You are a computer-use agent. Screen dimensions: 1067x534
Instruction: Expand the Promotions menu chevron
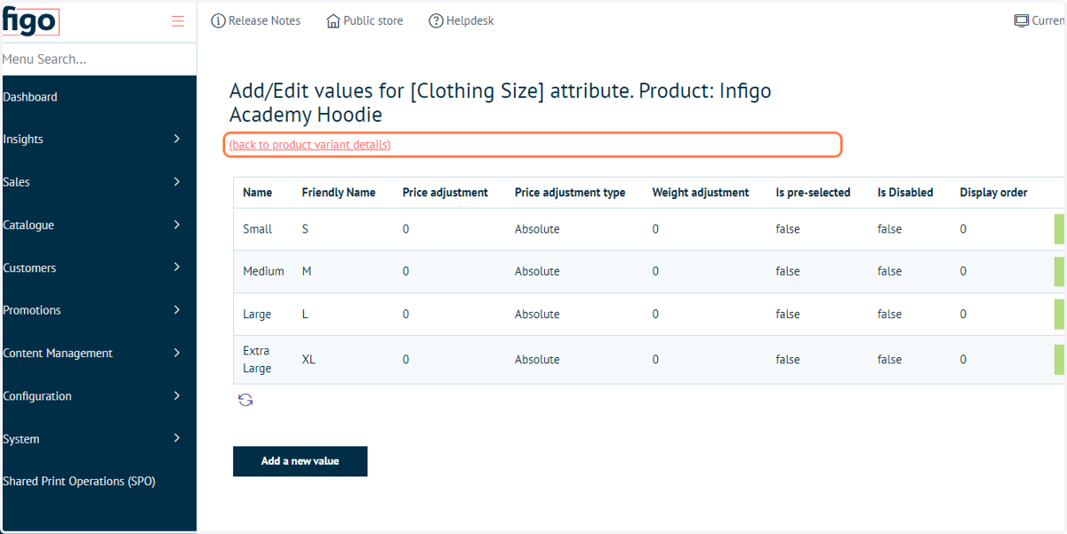click(177, 310)
